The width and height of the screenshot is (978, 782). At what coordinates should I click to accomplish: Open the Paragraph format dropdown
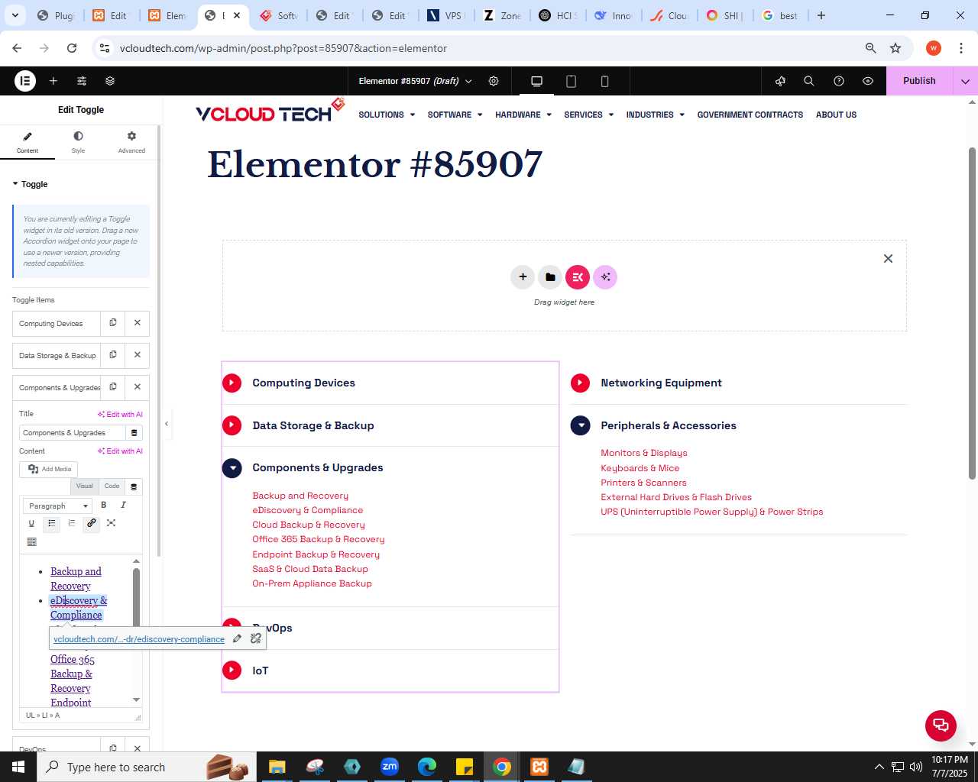[58, 506]
